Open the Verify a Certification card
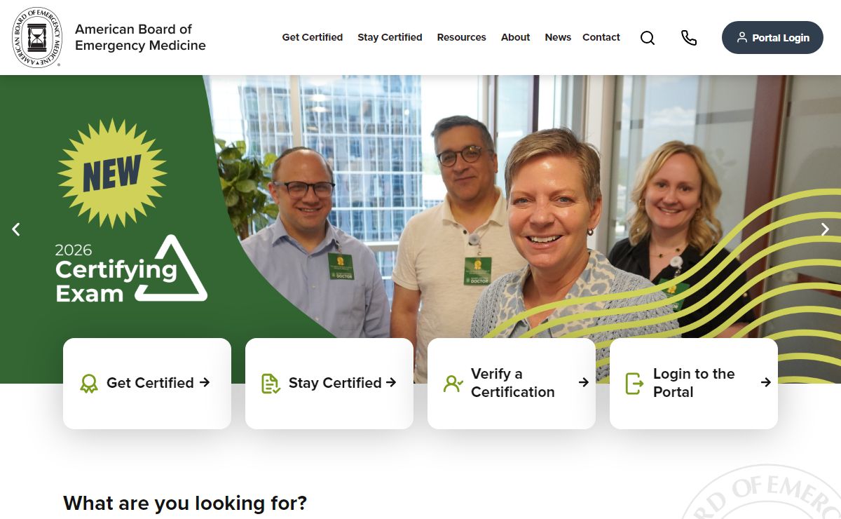 512,384
